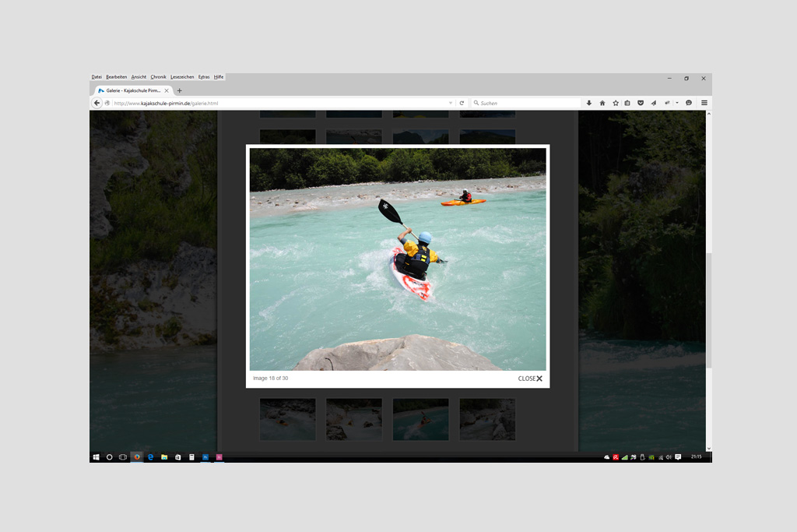797x532 pixels.
Task: Open the Lesezeichen menu
Action: pos(182,77)
